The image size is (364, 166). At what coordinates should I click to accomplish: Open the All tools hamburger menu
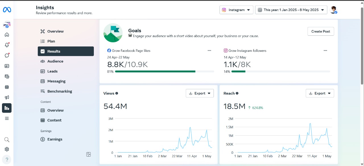[x=7, y=118]
